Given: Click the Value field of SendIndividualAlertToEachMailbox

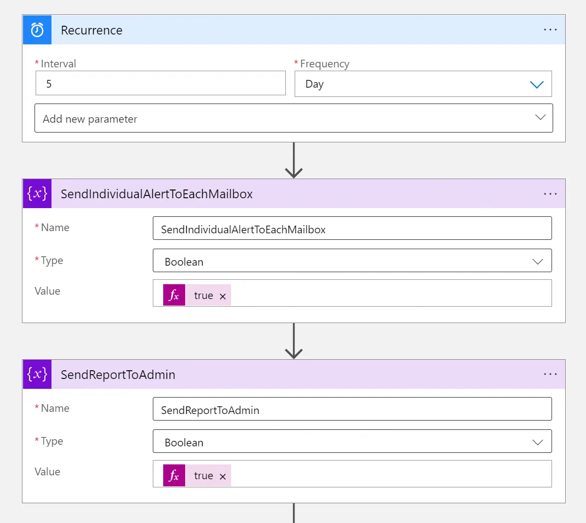Looking at the screenshot, I should 352,293.
